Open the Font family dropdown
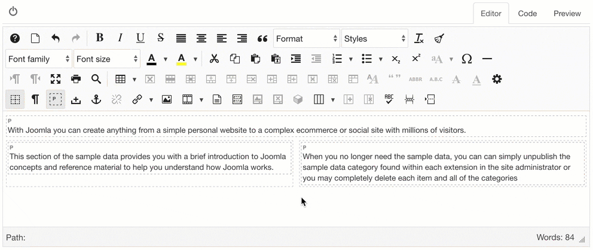 39,59
